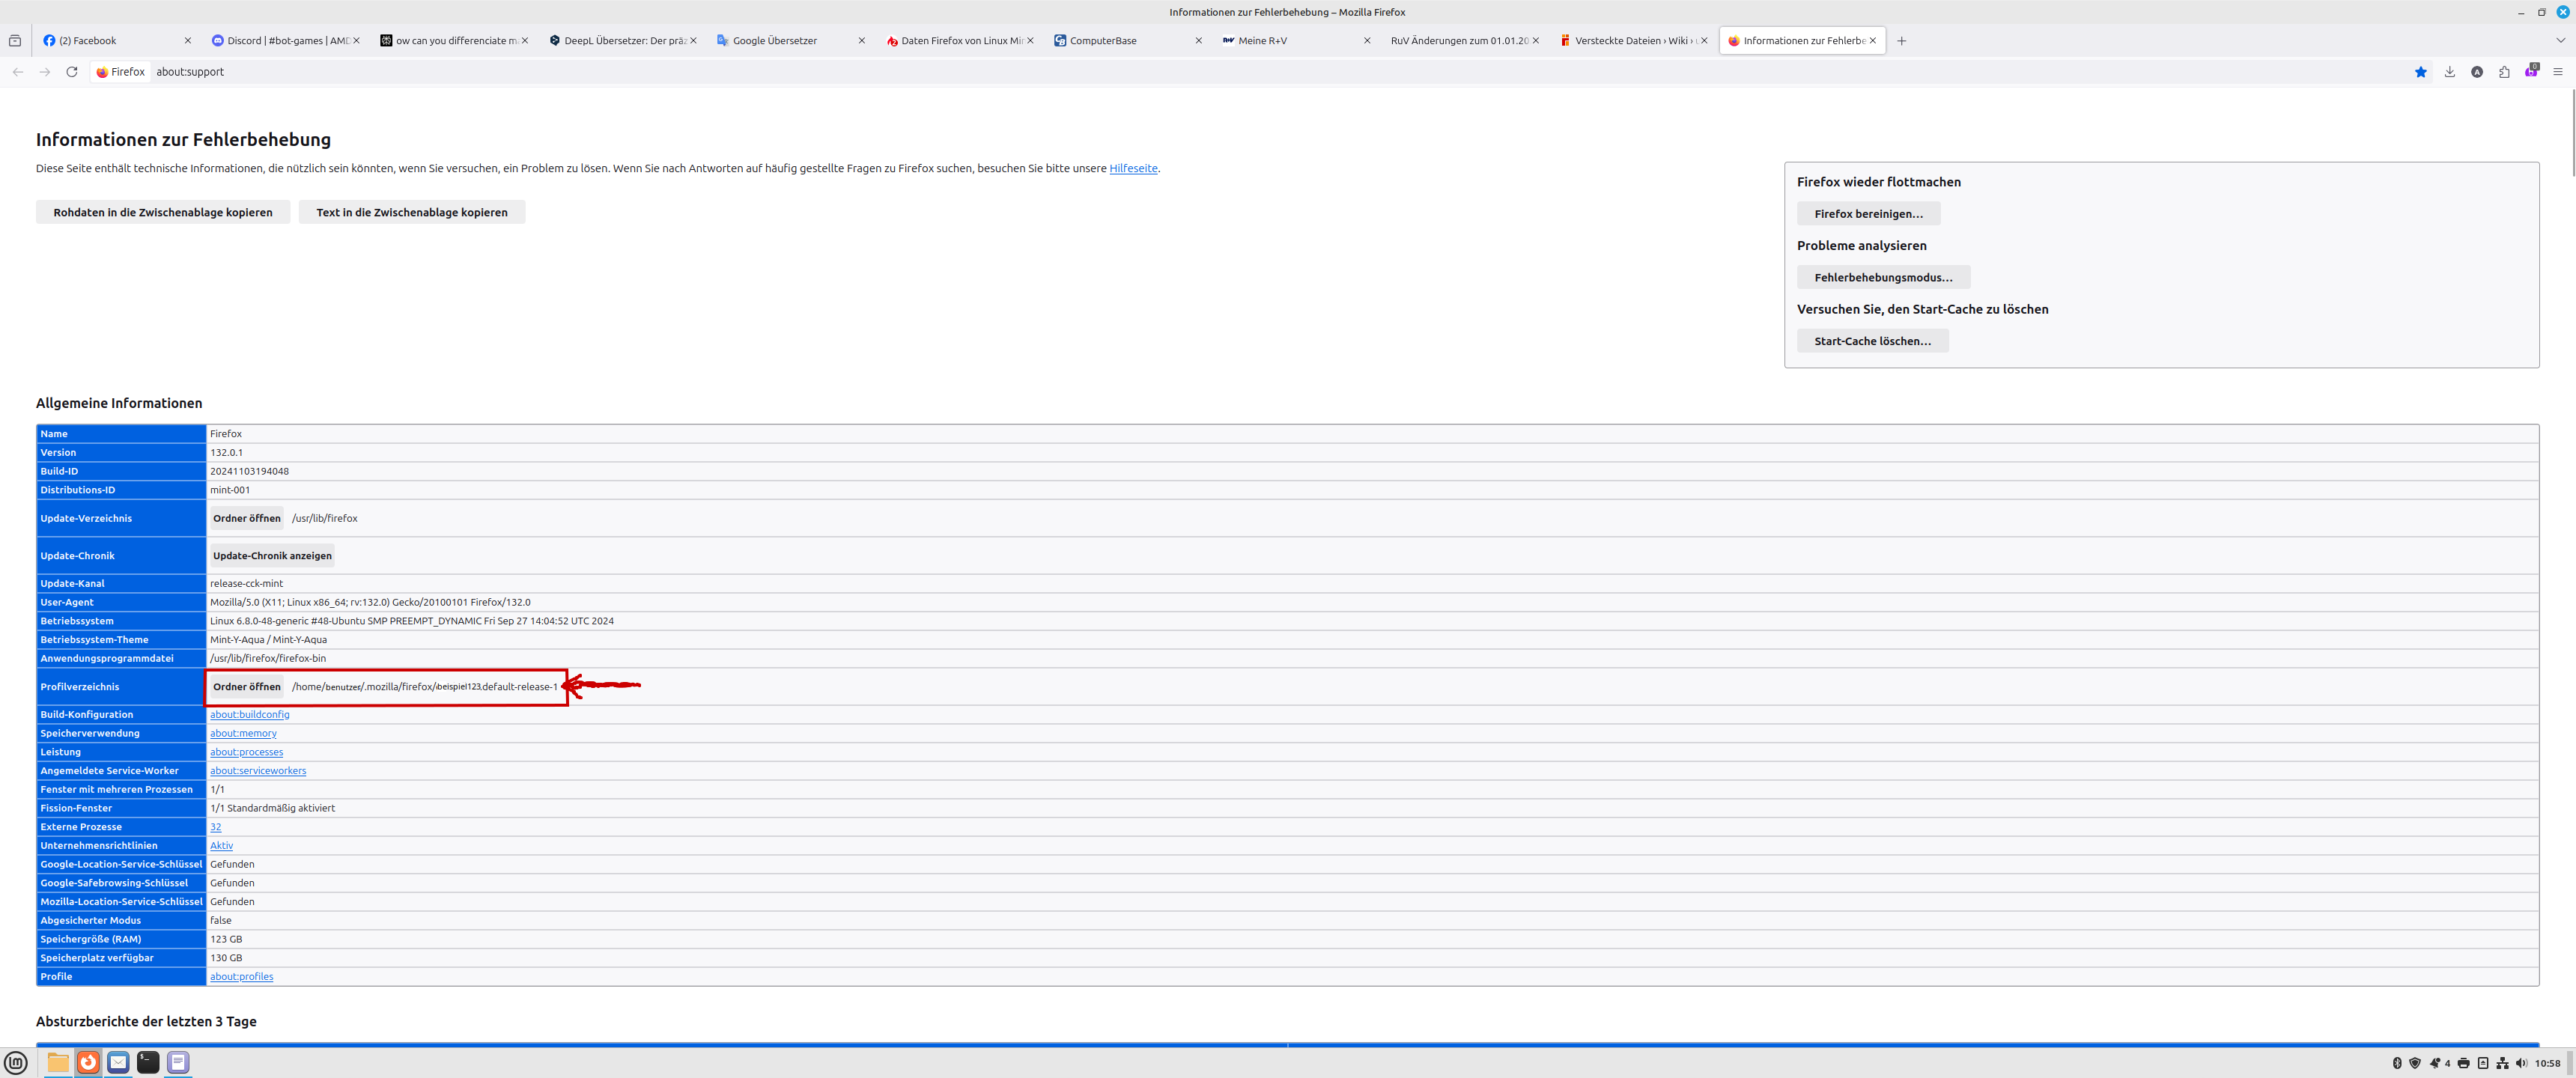Screen dimensions: 2576x1078
Task: Click Text in die Zwischenablage kopieren button
Action: 411,212
